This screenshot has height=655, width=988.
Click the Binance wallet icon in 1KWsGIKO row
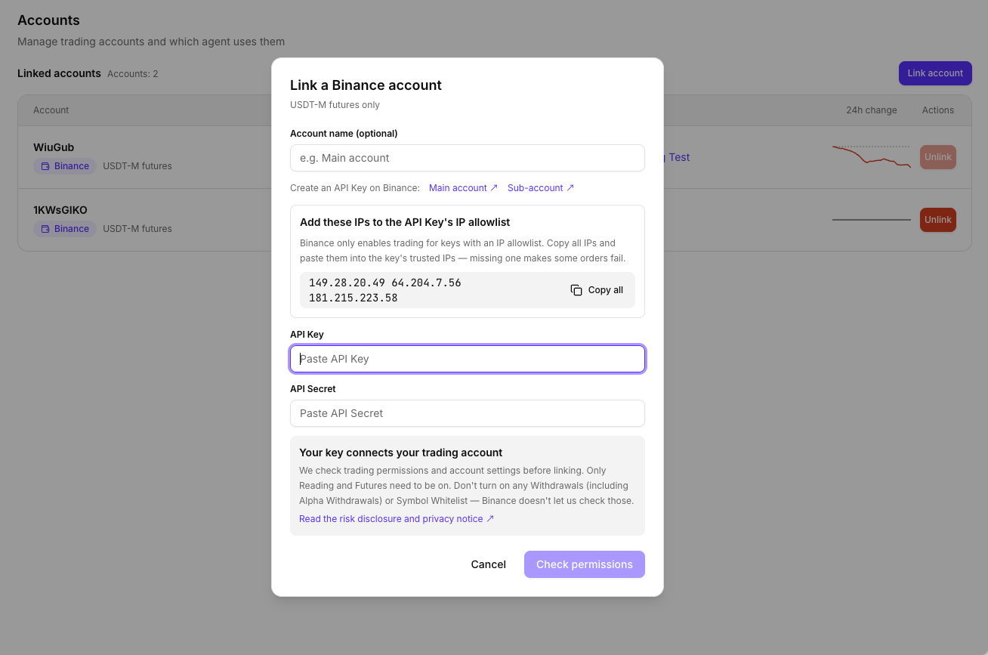click(x=45, y=229)
